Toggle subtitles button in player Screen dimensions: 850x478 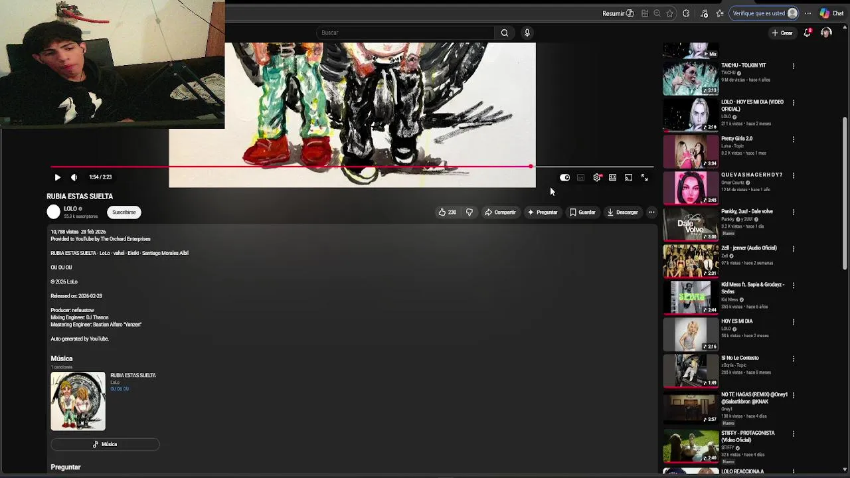[580, 177]
